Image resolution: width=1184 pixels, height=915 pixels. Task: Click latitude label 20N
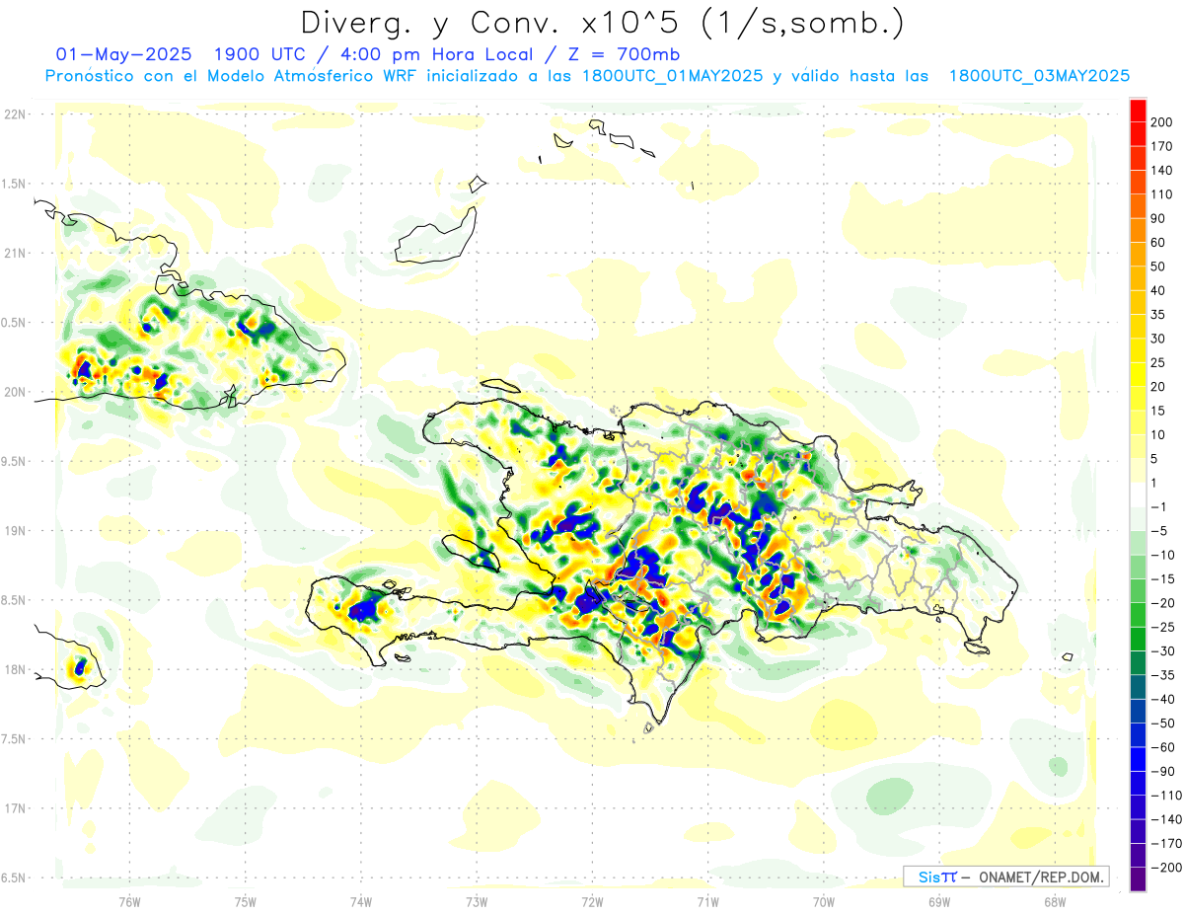tap(15, 392)
